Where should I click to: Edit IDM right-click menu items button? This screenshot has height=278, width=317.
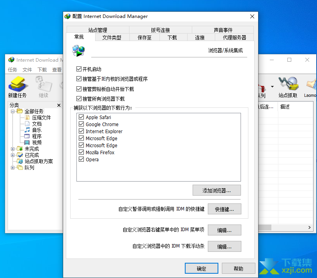[225, 230]
